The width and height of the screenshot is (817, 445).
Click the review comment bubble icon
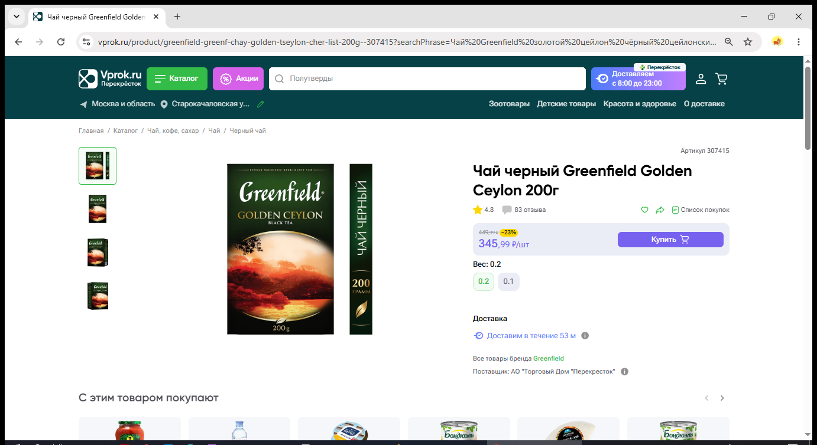pyautogui.click(x=507, y=210)
